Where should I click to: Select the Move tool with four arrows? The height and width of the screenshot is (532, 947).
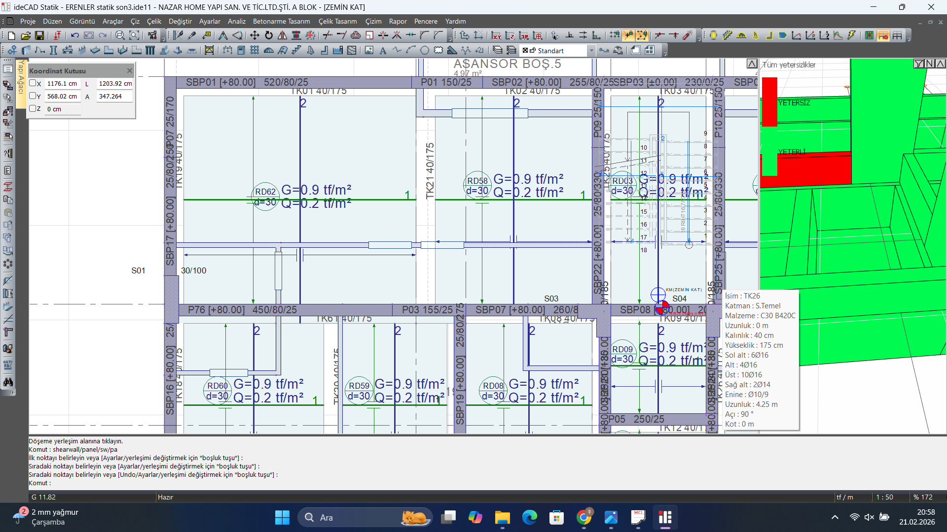click(x=255, y=35)
